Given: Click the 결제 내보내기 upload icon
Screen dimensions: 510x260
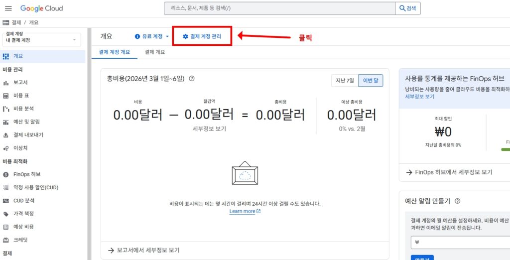Looking at the screenshot, I should pyautogui.click(x=5, y=135).
